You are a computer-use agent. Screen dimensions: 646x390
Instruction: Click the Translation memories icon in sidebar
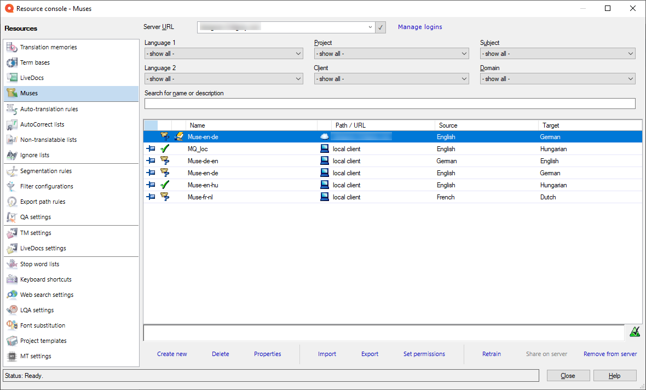(x=12, y=47)
